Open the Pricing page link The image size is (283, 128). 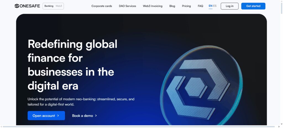[x=186, y=6]
